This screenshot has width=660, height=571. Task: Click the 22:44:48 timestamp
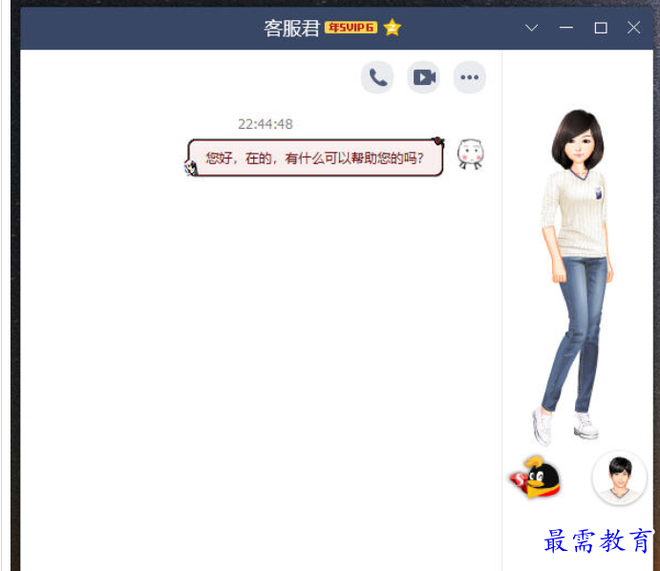point(266,124)
